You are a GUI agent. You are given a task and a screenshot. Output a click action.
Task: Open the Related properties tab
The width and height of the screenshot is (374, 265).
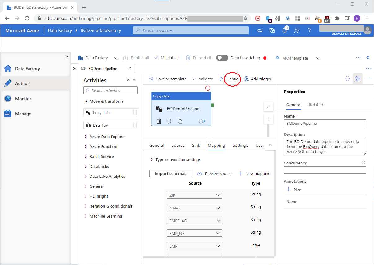(x=316, y=105)
